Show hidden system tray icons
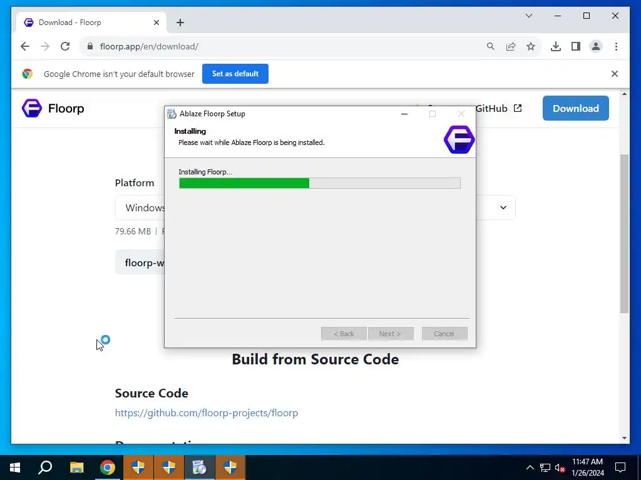The width and height of the screenshot is (641, 480). 530,467
